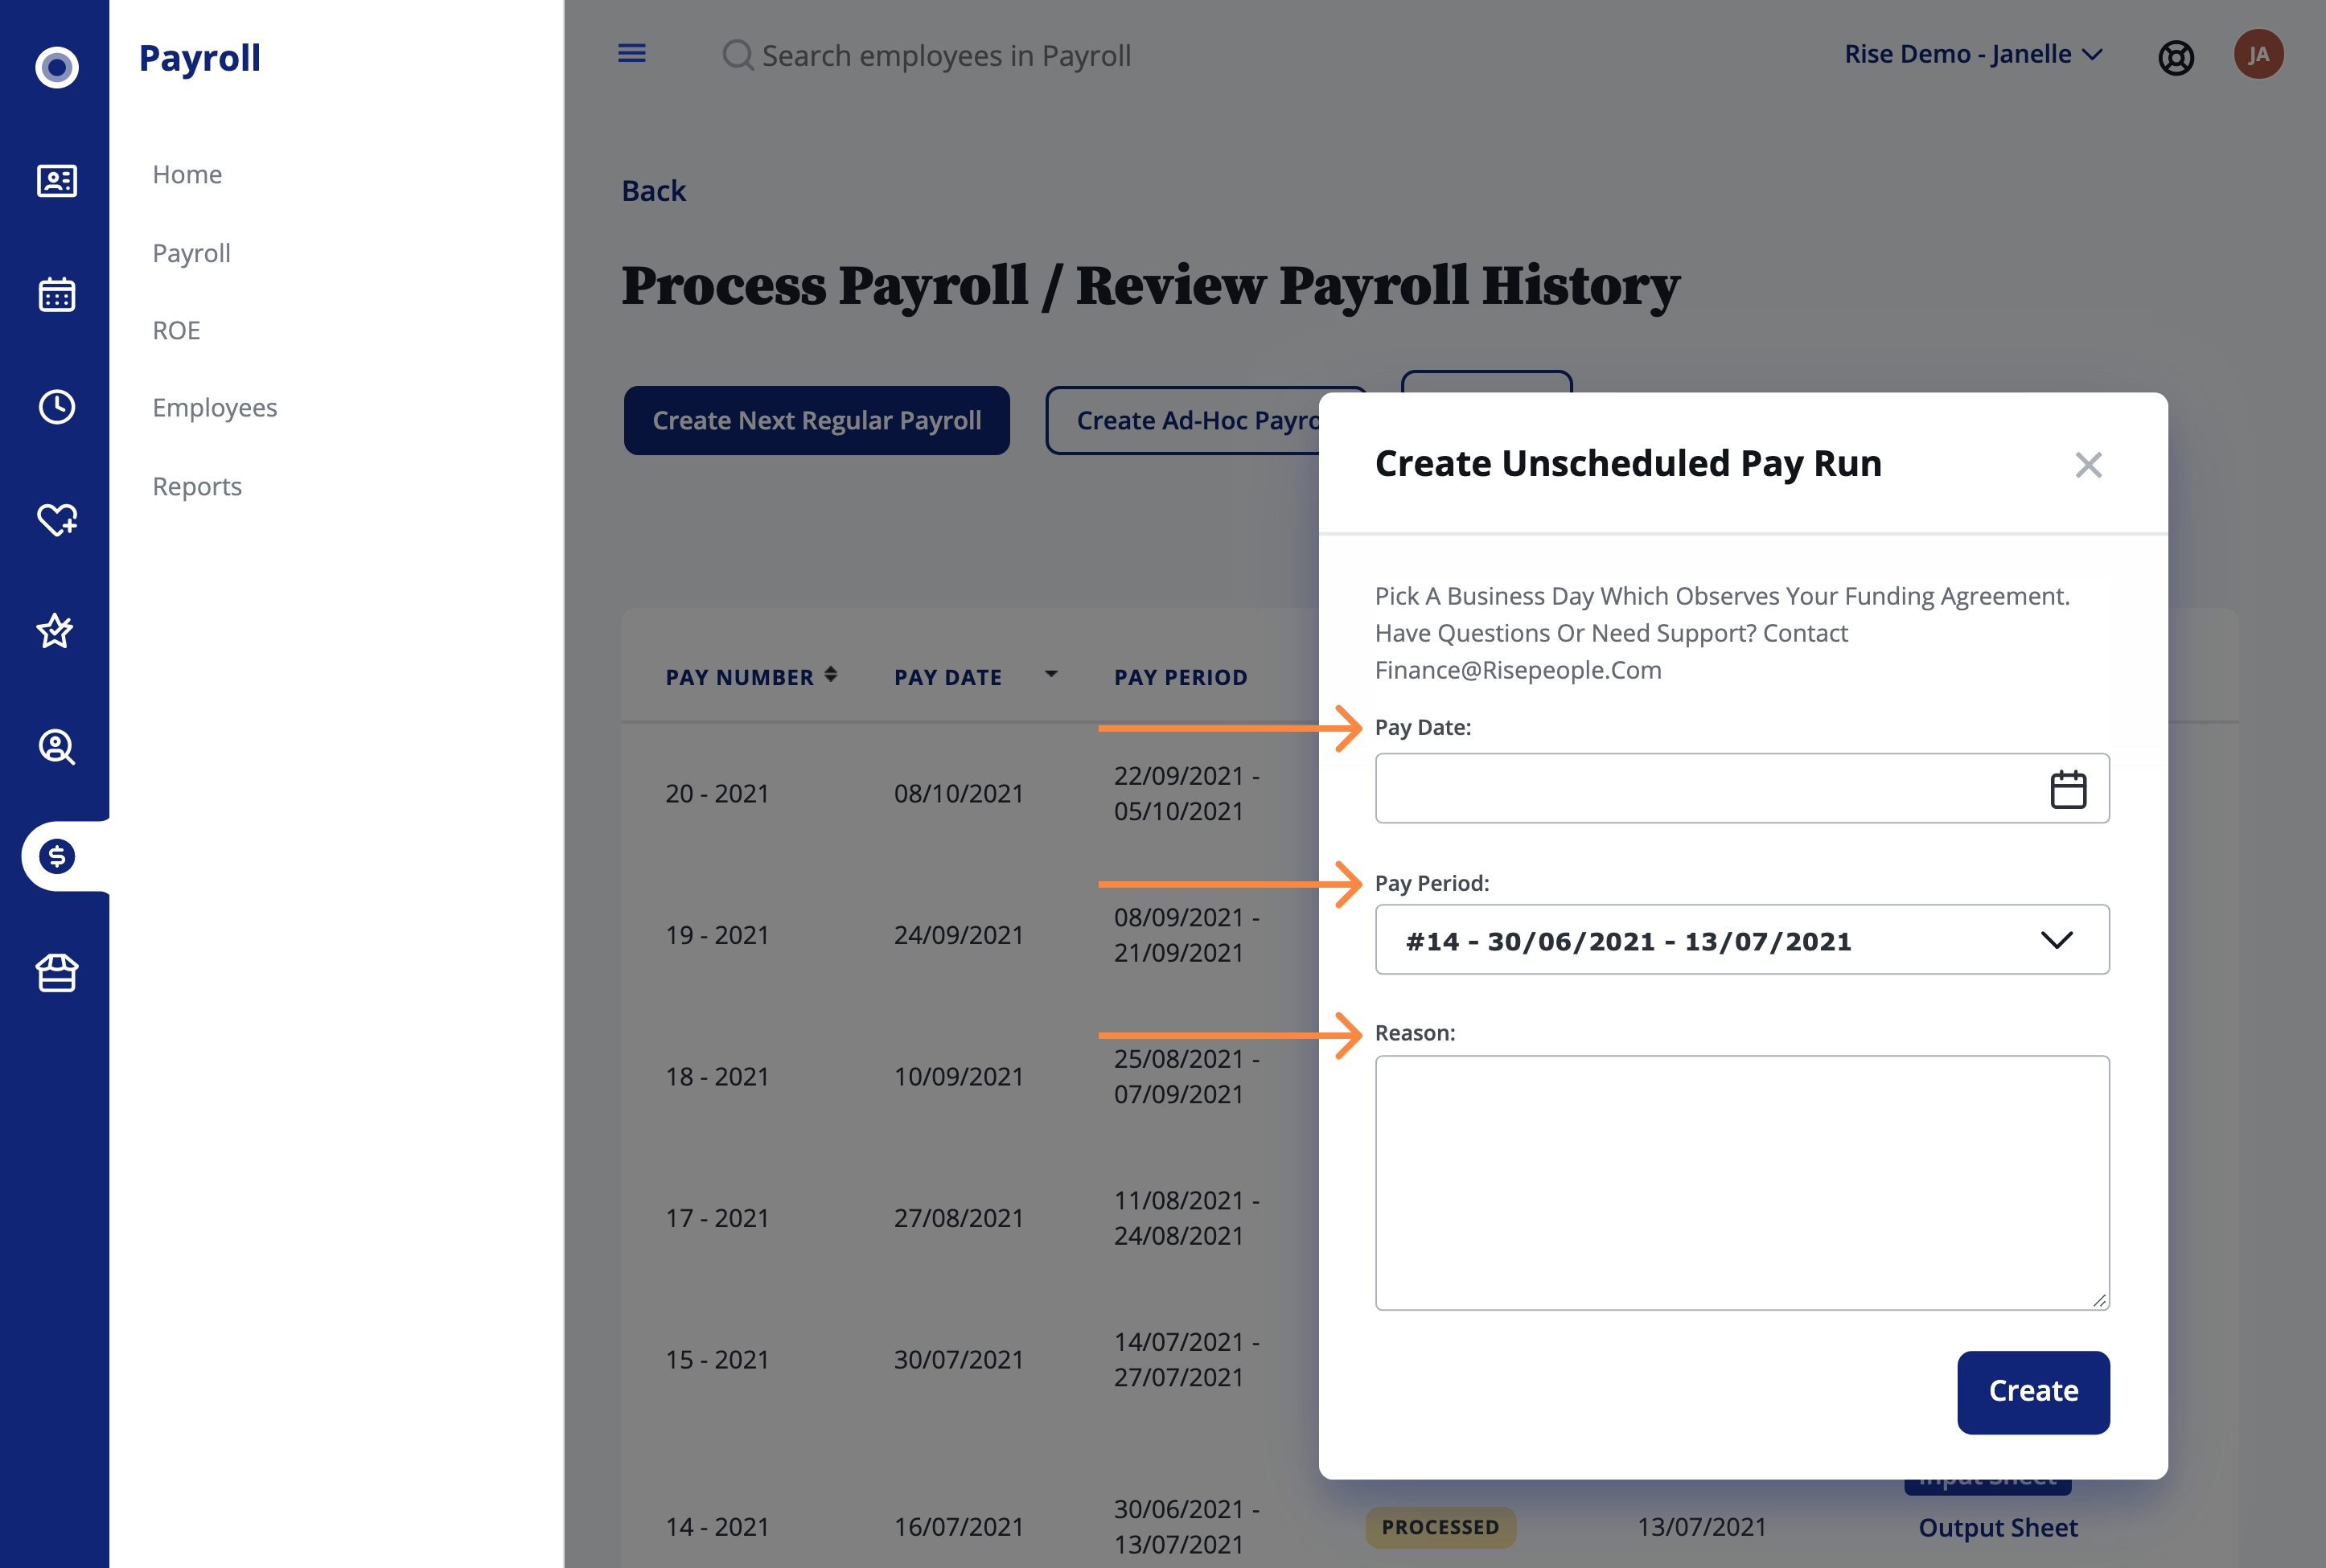This screenshot has width=2326, height=1568.
Task: Sort by Pay Number column arrows
Action: [x=831, y=675]
